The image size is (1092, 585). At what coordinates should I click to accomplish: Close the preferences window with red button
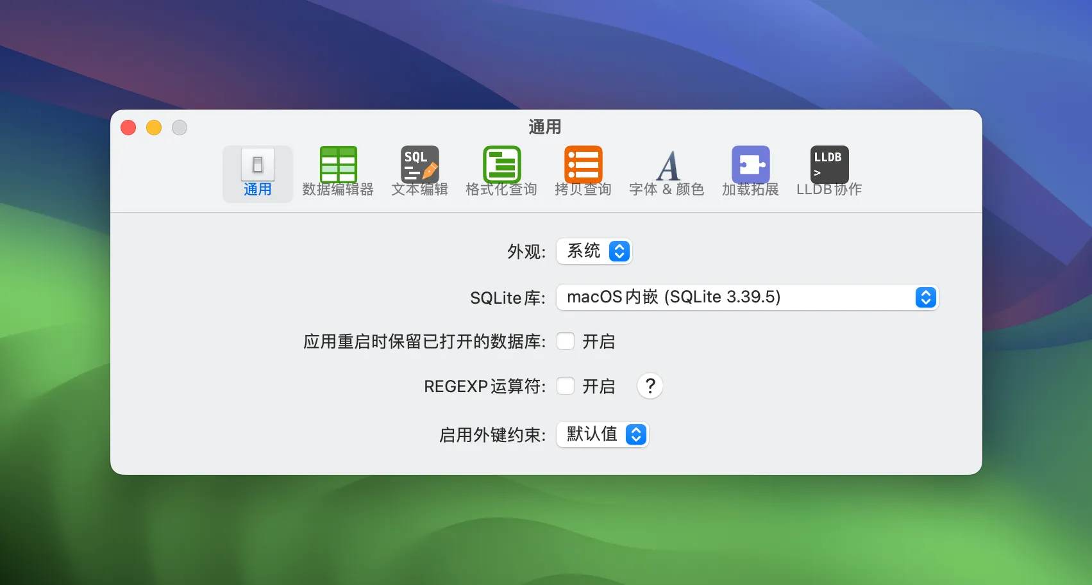128,128
